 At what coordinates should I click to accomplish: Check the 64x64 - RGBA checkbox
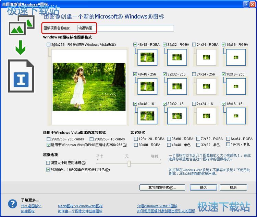228,139
